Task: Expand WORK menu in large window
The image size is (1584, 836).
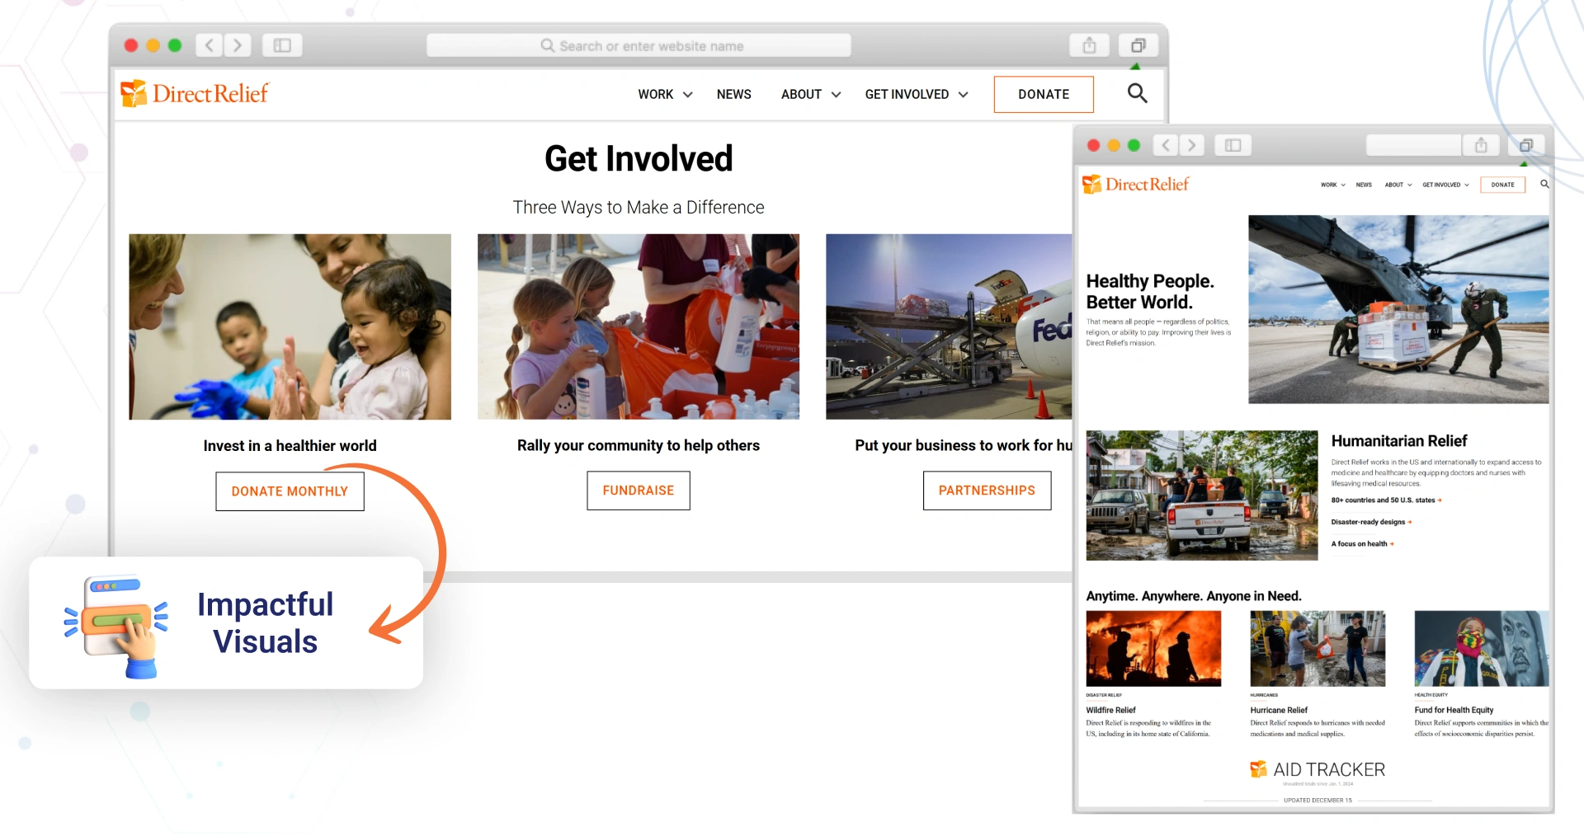Action: click(665, 94)
